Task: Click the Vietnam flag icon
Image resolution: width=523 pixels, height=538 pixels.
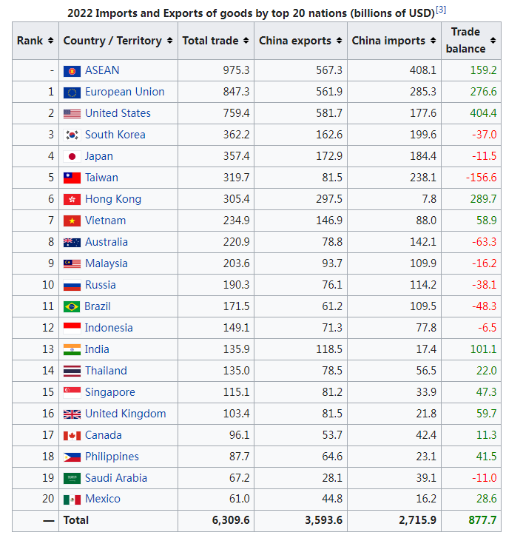Action: 72,221
